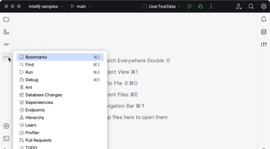The width and height of the screenshot is (270, 149).
Task: Open Profiler from the popup list
Action: [x=60, y=133]
